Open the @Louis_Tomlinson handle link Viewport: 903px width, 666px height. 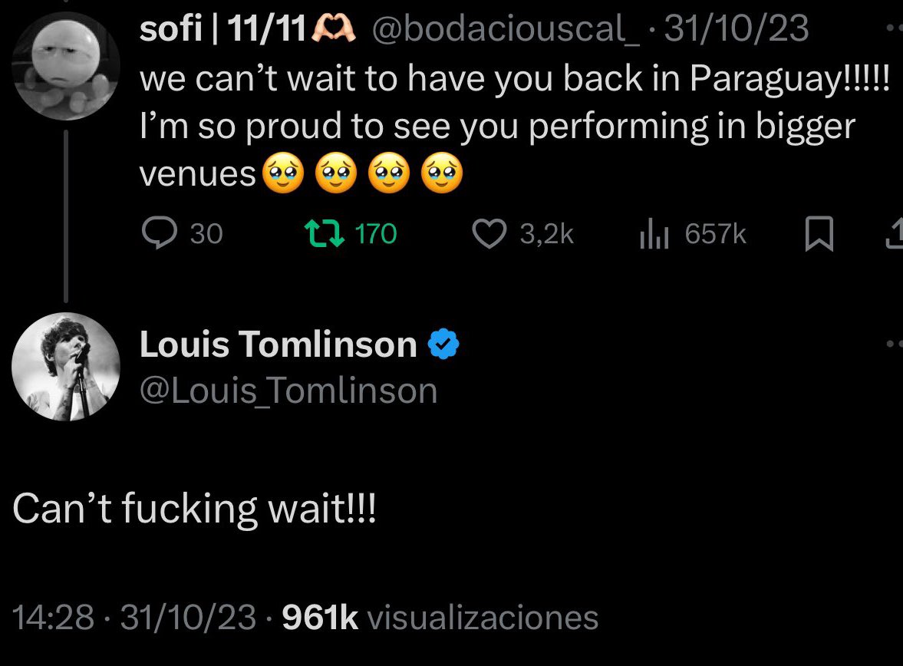pyautogui.click(x=288, y=391)
